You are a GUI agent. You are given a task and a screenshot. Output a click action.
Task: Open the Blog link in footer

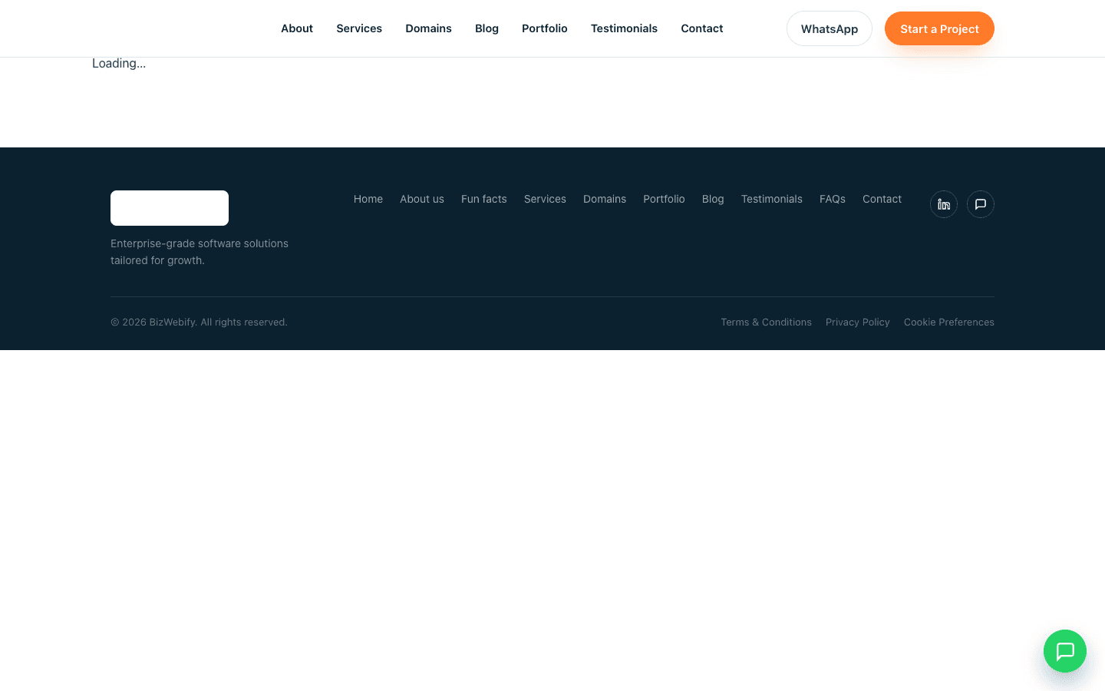click(713, 199)
